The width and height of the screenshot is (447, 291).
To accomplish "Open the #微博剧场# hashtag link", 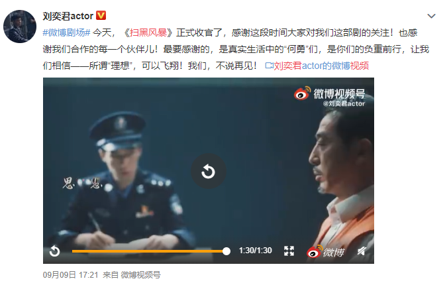I will coord(66,32).
